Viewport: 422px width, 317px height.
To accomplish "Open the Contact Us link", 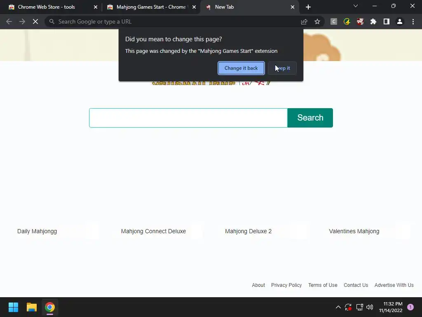I will pos(356,285).
